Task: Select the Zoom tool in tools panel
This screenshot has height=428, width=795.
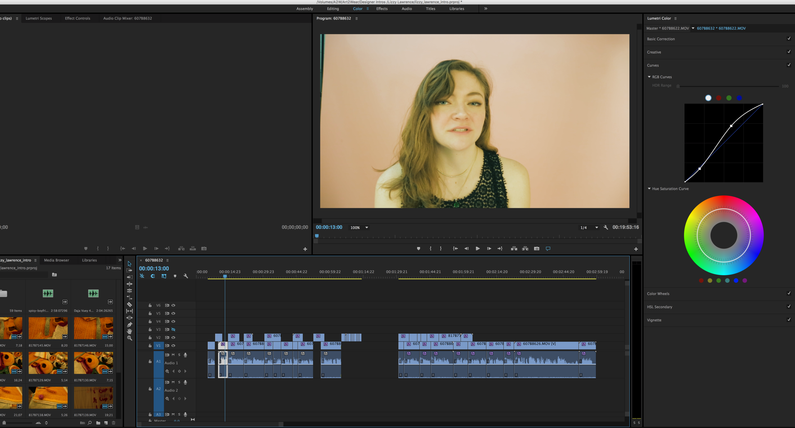Action: pyautogui.click(x=129, y=338)
